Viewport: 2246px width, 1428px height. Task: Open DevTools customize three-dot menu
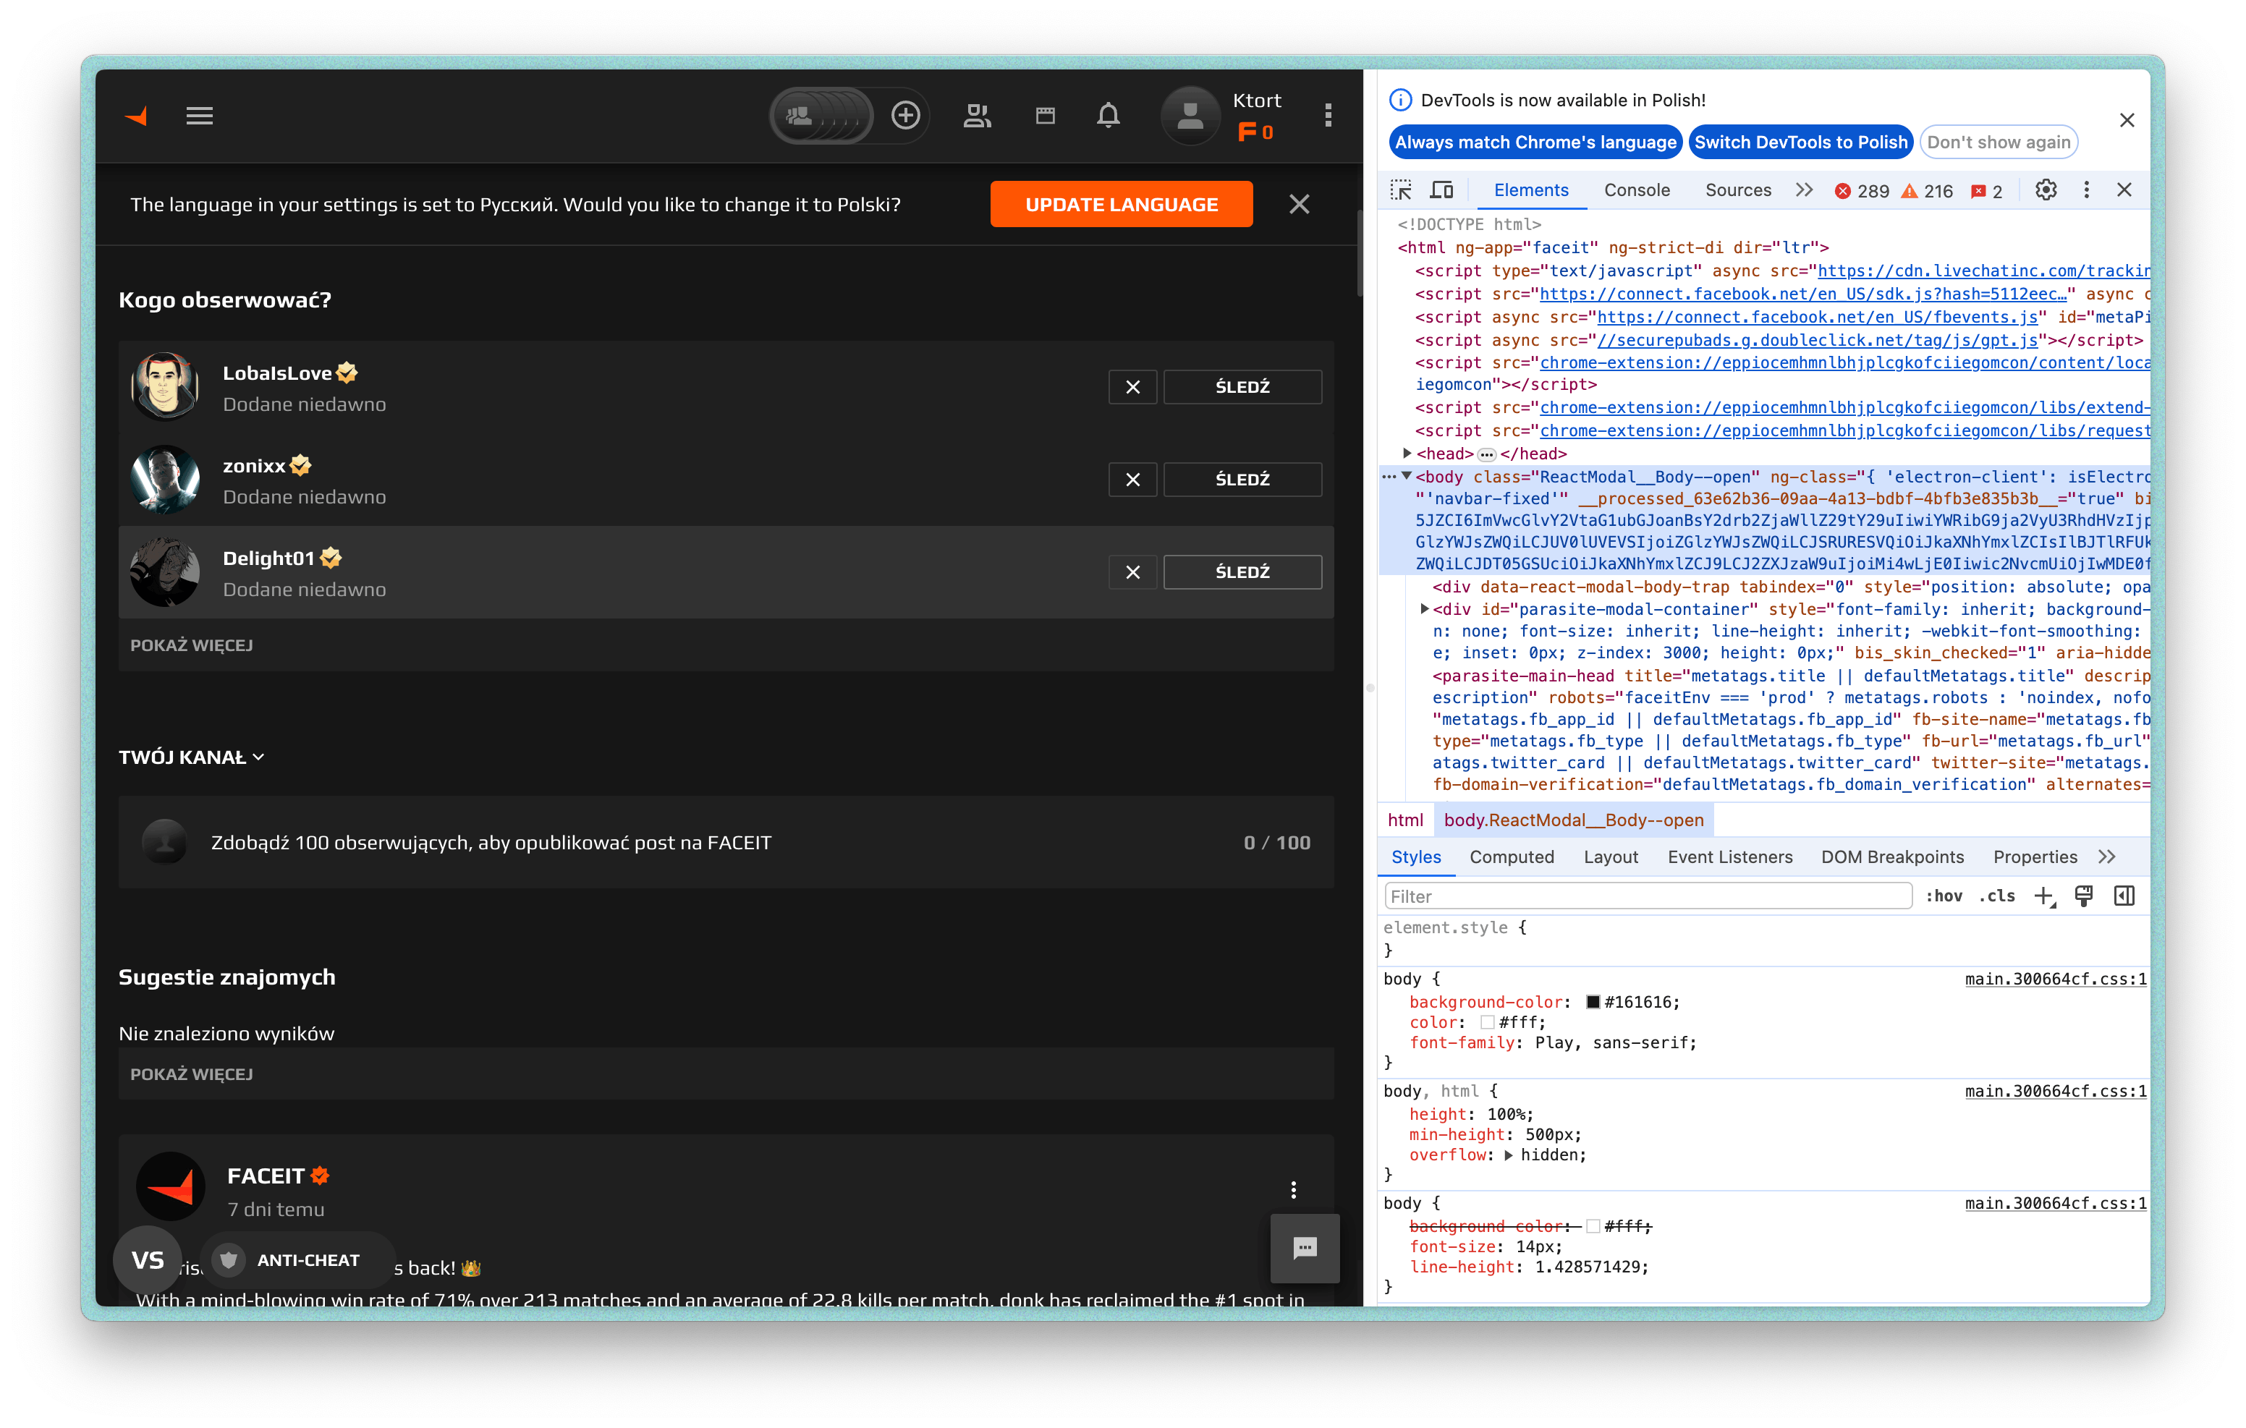[2087, 190]
